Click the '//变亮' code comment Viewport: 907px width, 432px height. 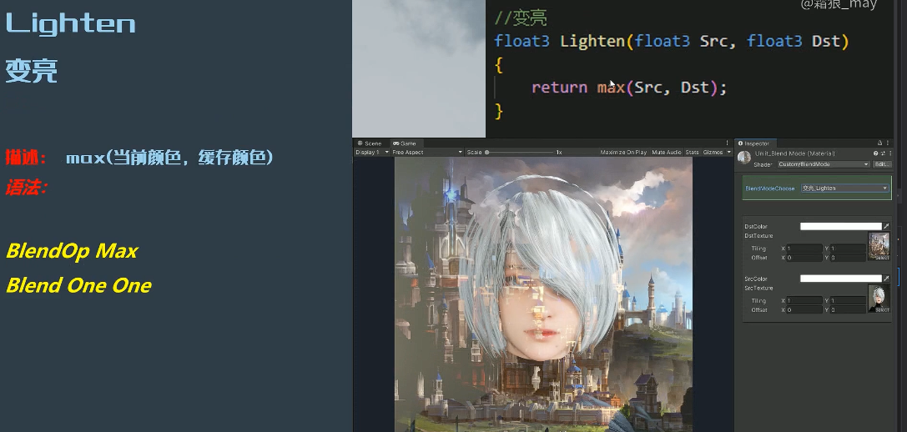click(x=521, y=18)
